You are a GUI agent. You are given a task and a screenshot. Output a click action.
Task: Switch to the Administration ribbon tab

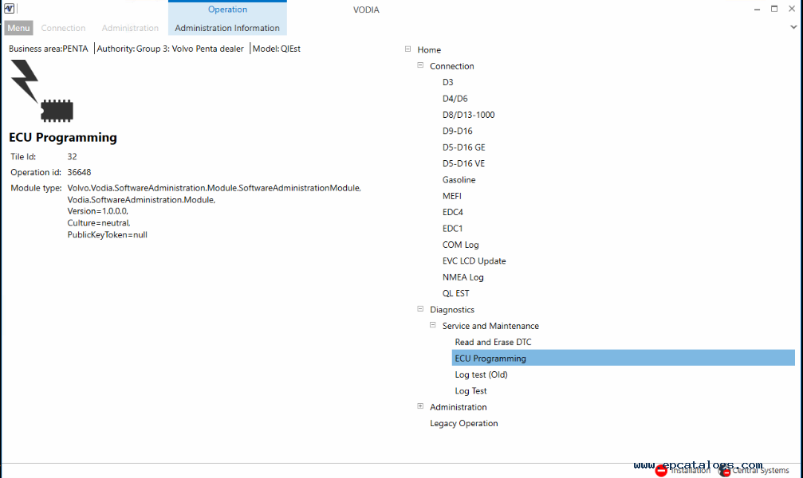pos(130,28)
